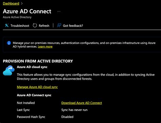Click the breadcrumb chevron after Dashboard
Viewport: 161px width, 123px height.
(x=22, y=3)
